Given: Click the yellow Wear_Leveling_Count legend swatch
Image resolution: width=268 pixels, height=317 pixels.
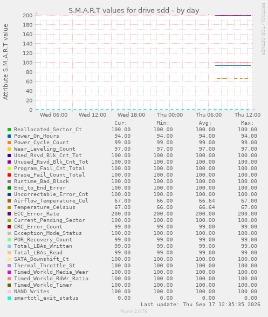Looking at the screenshot, I should (x=9, y=149).
